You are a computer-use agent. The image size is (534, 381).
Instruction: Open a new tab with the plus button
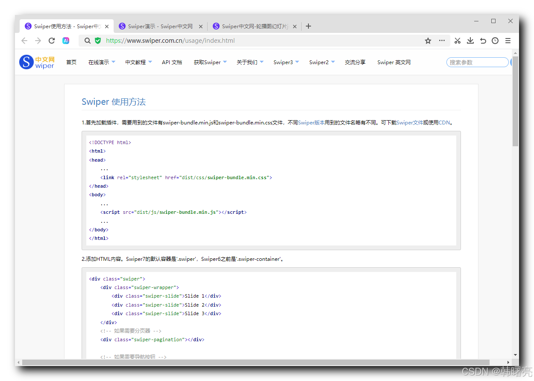308,26
